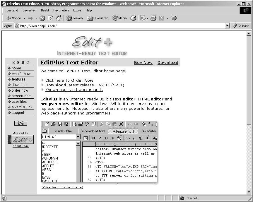Open the Help menu
Image resolution: width=253 pixels, height=202 pixels.
89,10
